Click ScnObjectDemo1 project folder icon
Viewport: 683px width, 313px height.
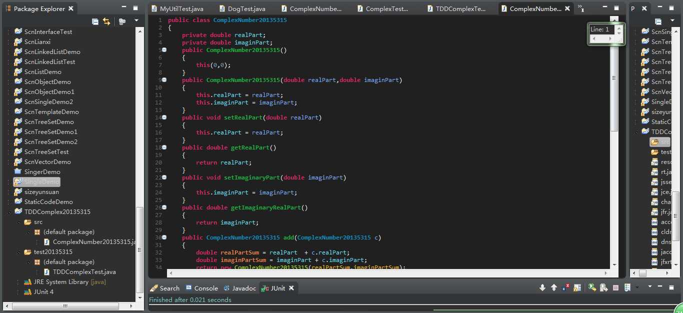[18, 91]
